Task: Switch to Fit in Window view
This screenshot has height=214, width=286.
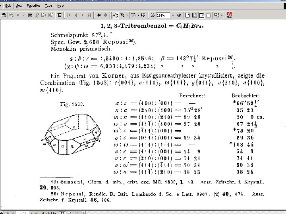Action: point(194,15)
